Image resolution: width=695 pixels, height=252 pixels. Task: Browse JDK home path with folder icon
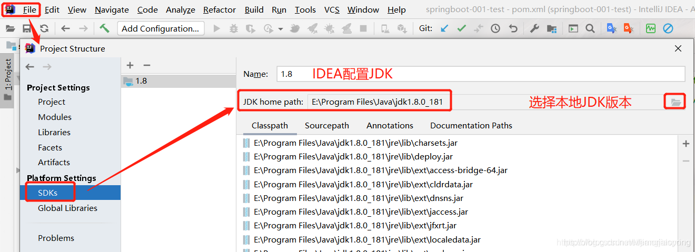click(675, 102)
